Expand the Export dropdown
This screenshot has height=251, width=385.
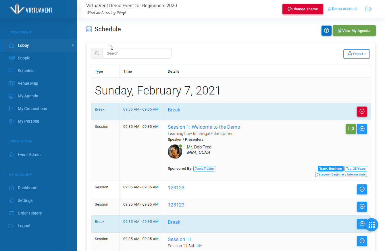(x=356, y=54)
